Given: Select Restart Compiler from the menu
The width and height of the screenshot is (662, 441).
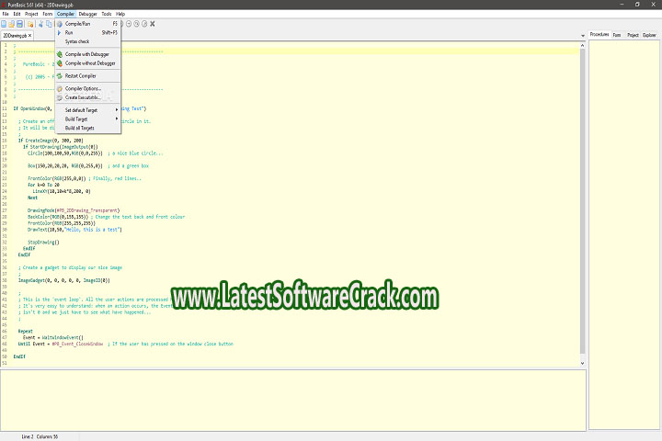Looking at the screenshot, I should 80,75.
